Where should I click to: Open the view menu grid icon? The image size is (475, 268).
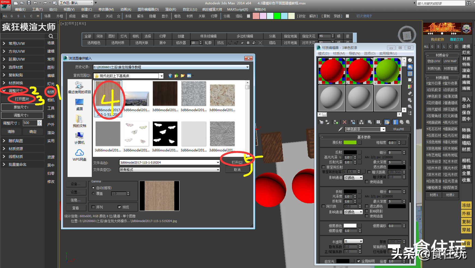point(190,76)
